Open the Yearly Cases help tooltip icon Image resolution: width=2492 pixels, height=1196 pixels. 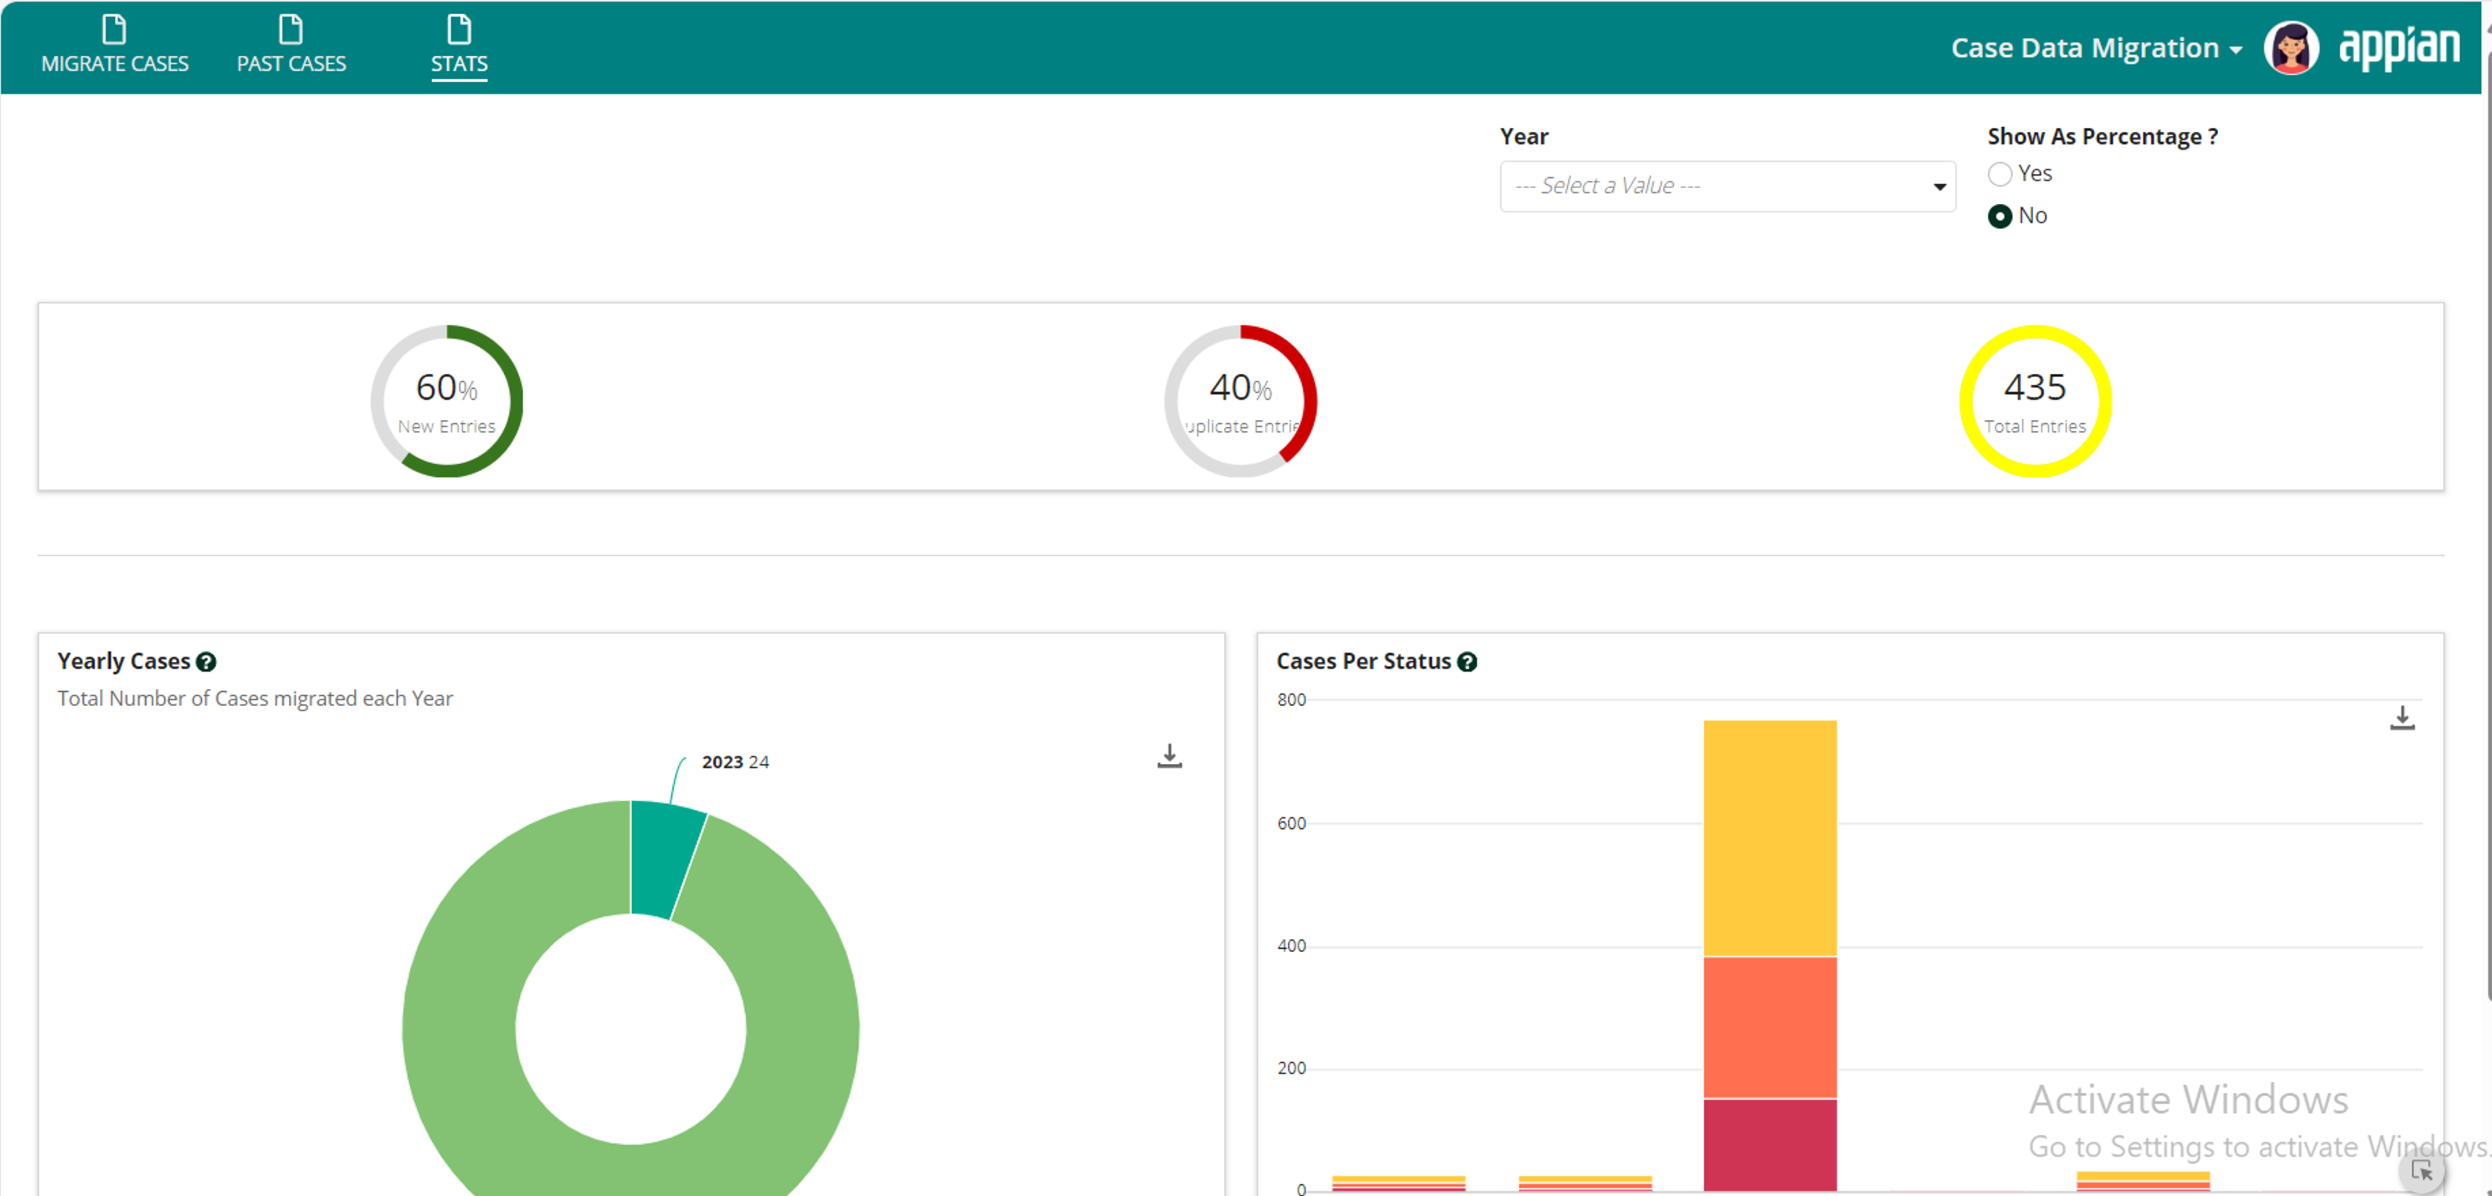206,662
